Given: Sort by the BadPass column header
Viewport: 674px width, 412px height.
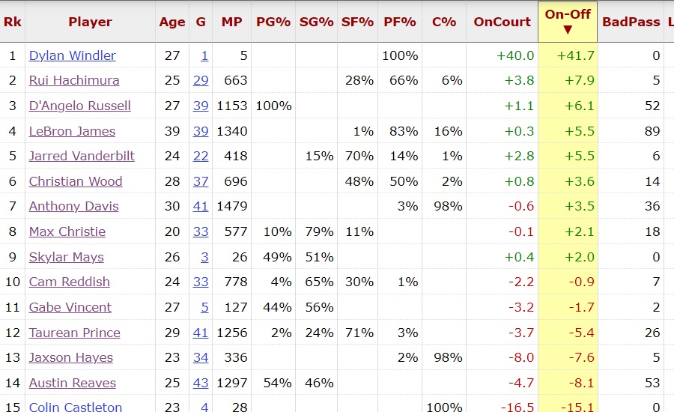Looking at the screenshot, I should (x=631, y=22).
